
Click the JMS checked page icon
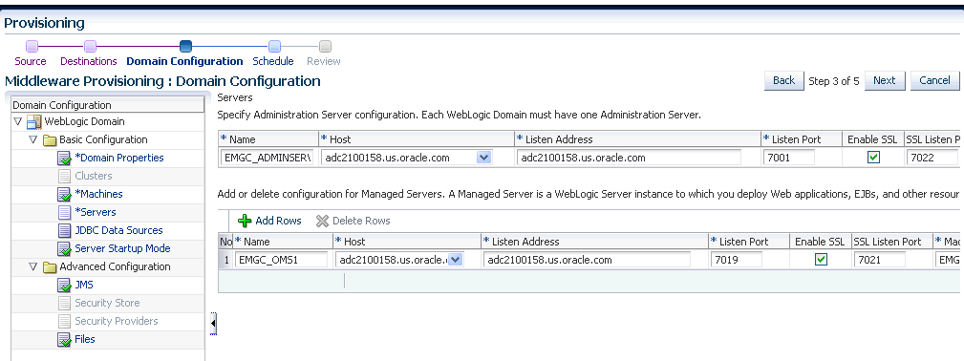point(65,286)
